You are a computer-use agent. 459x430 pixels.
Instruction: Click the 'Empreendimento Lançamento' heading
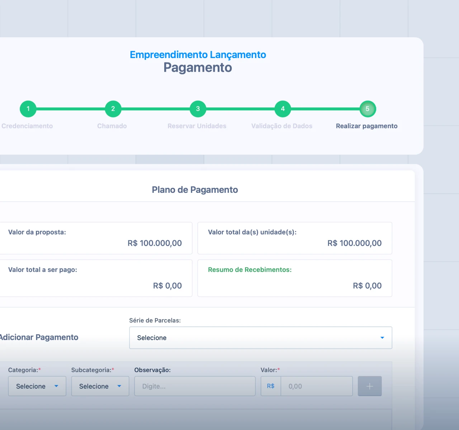[198, 54]
